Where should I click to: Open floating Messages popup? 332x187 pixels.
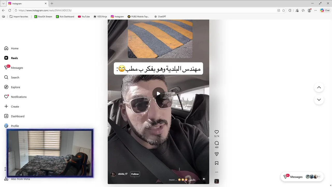pos(302,177)
